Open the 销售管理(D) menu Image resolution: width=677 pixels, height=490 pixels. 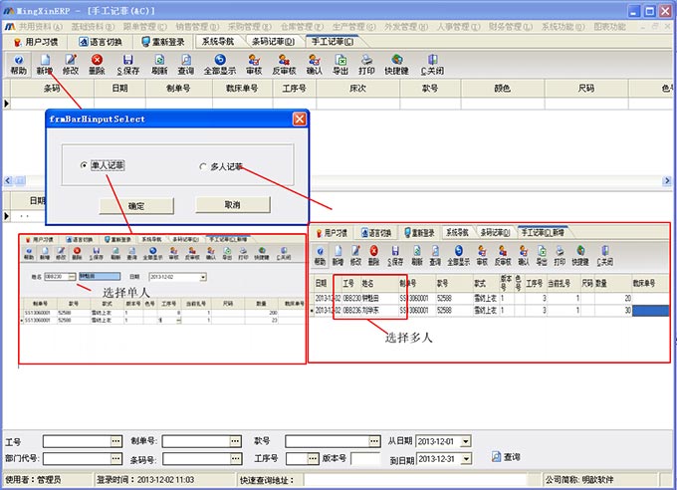(x=197, y=27)
